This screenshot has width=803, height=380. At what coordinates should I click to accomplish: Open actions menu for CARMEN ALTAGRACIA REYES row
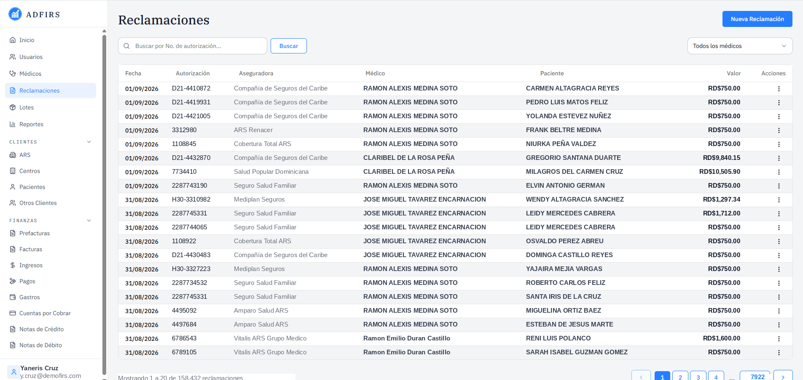779,89
